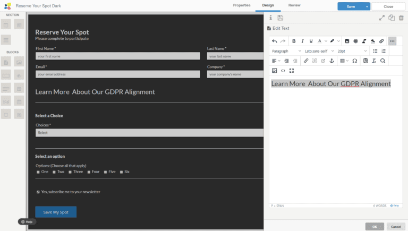Check the option 'Five' checkbox

105,172
